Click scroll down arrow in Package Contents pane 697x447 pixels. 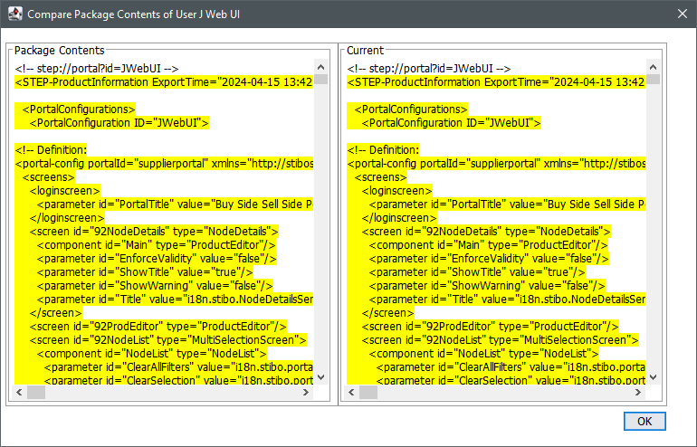point(320,379)
